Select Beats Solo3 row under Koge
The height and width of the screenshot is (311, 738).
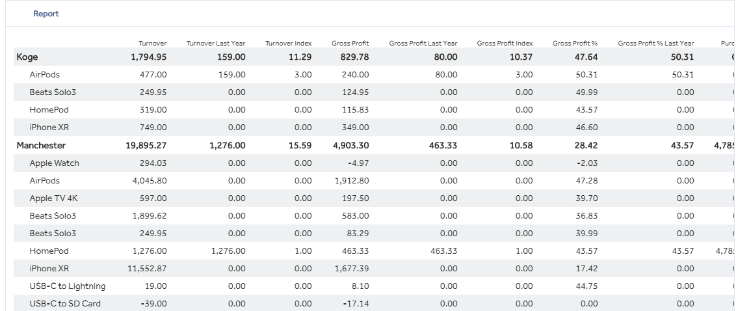(x=374, y=92)
